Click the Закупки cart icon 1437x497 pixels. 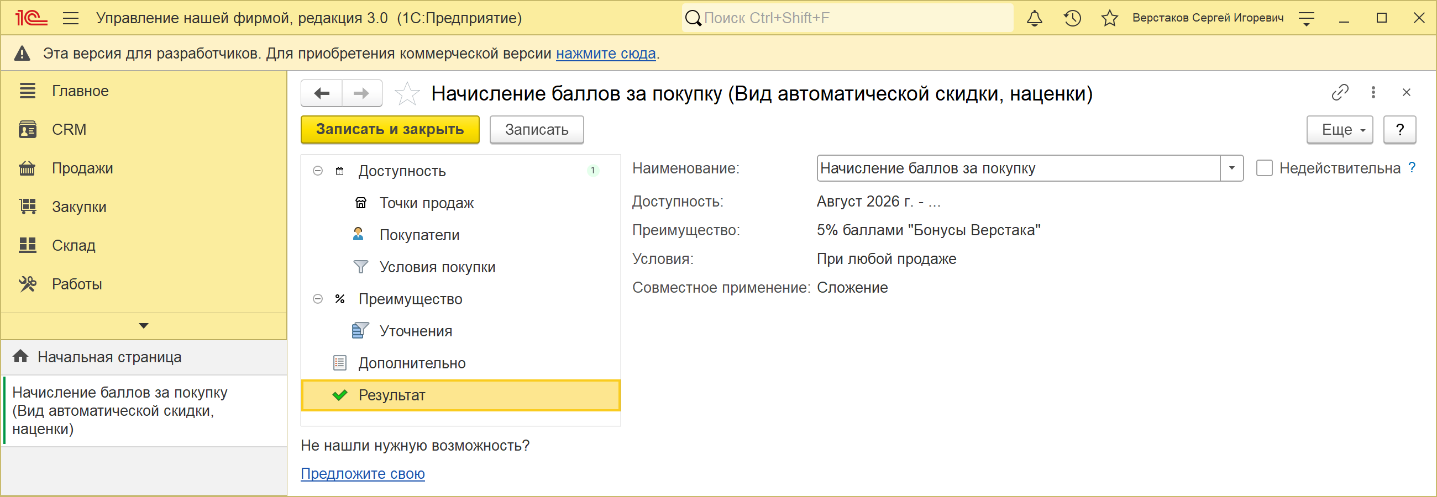tap(27, 206)
